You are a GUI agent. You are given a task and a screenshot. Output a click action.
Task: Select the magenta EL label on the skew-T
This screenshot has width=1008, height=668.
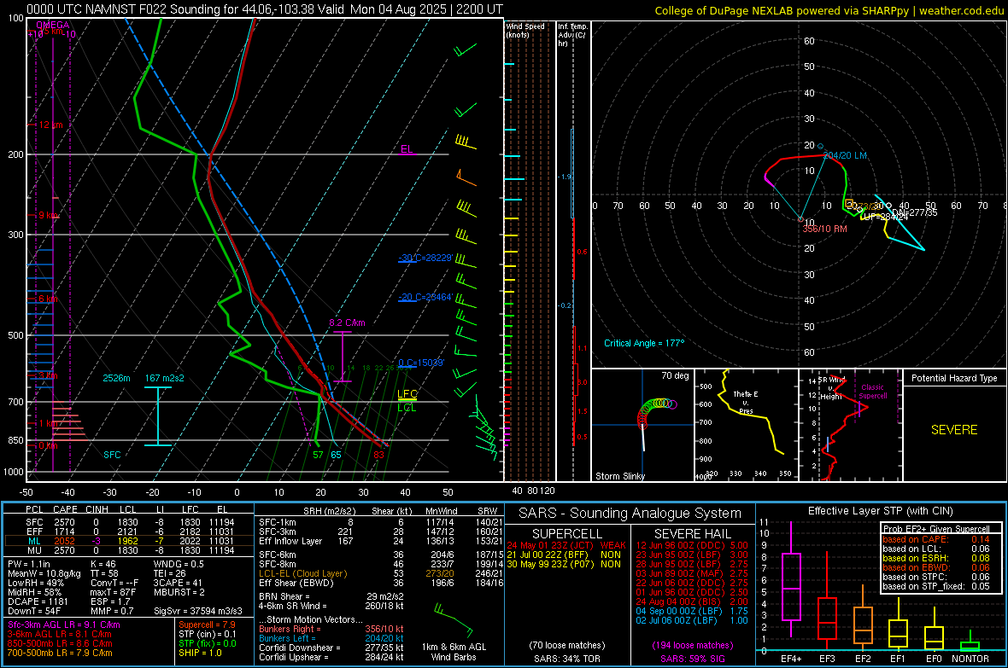(x=407, y=149)
